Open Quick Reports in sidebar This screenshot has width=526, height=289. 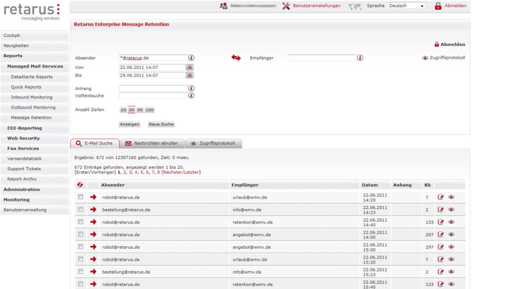point(26,87)
